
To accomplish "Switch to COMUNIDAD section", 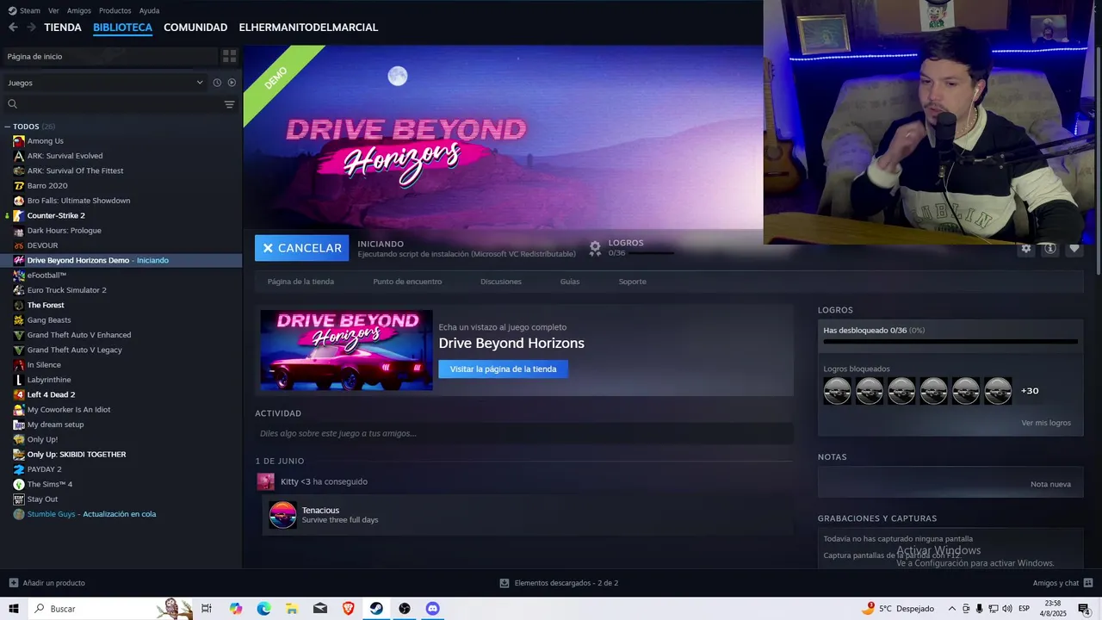I will pyautogui.click(x=195, y=28).
